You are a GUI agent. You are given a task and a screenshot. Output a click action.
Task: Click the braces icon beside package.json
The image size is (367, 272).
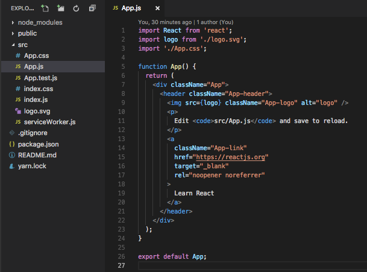pos(12,144)
